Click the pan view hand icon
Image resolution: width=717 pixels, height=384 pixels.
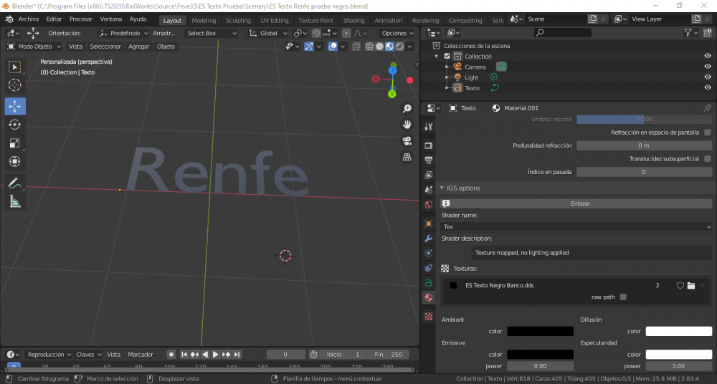[x=407, y=125]
